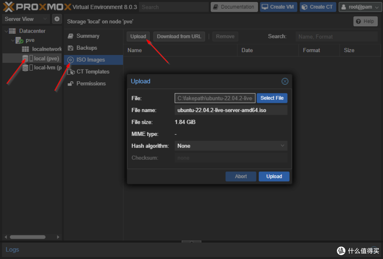Click the Summary book icon
383x259 pixels.
coord(71,36)
